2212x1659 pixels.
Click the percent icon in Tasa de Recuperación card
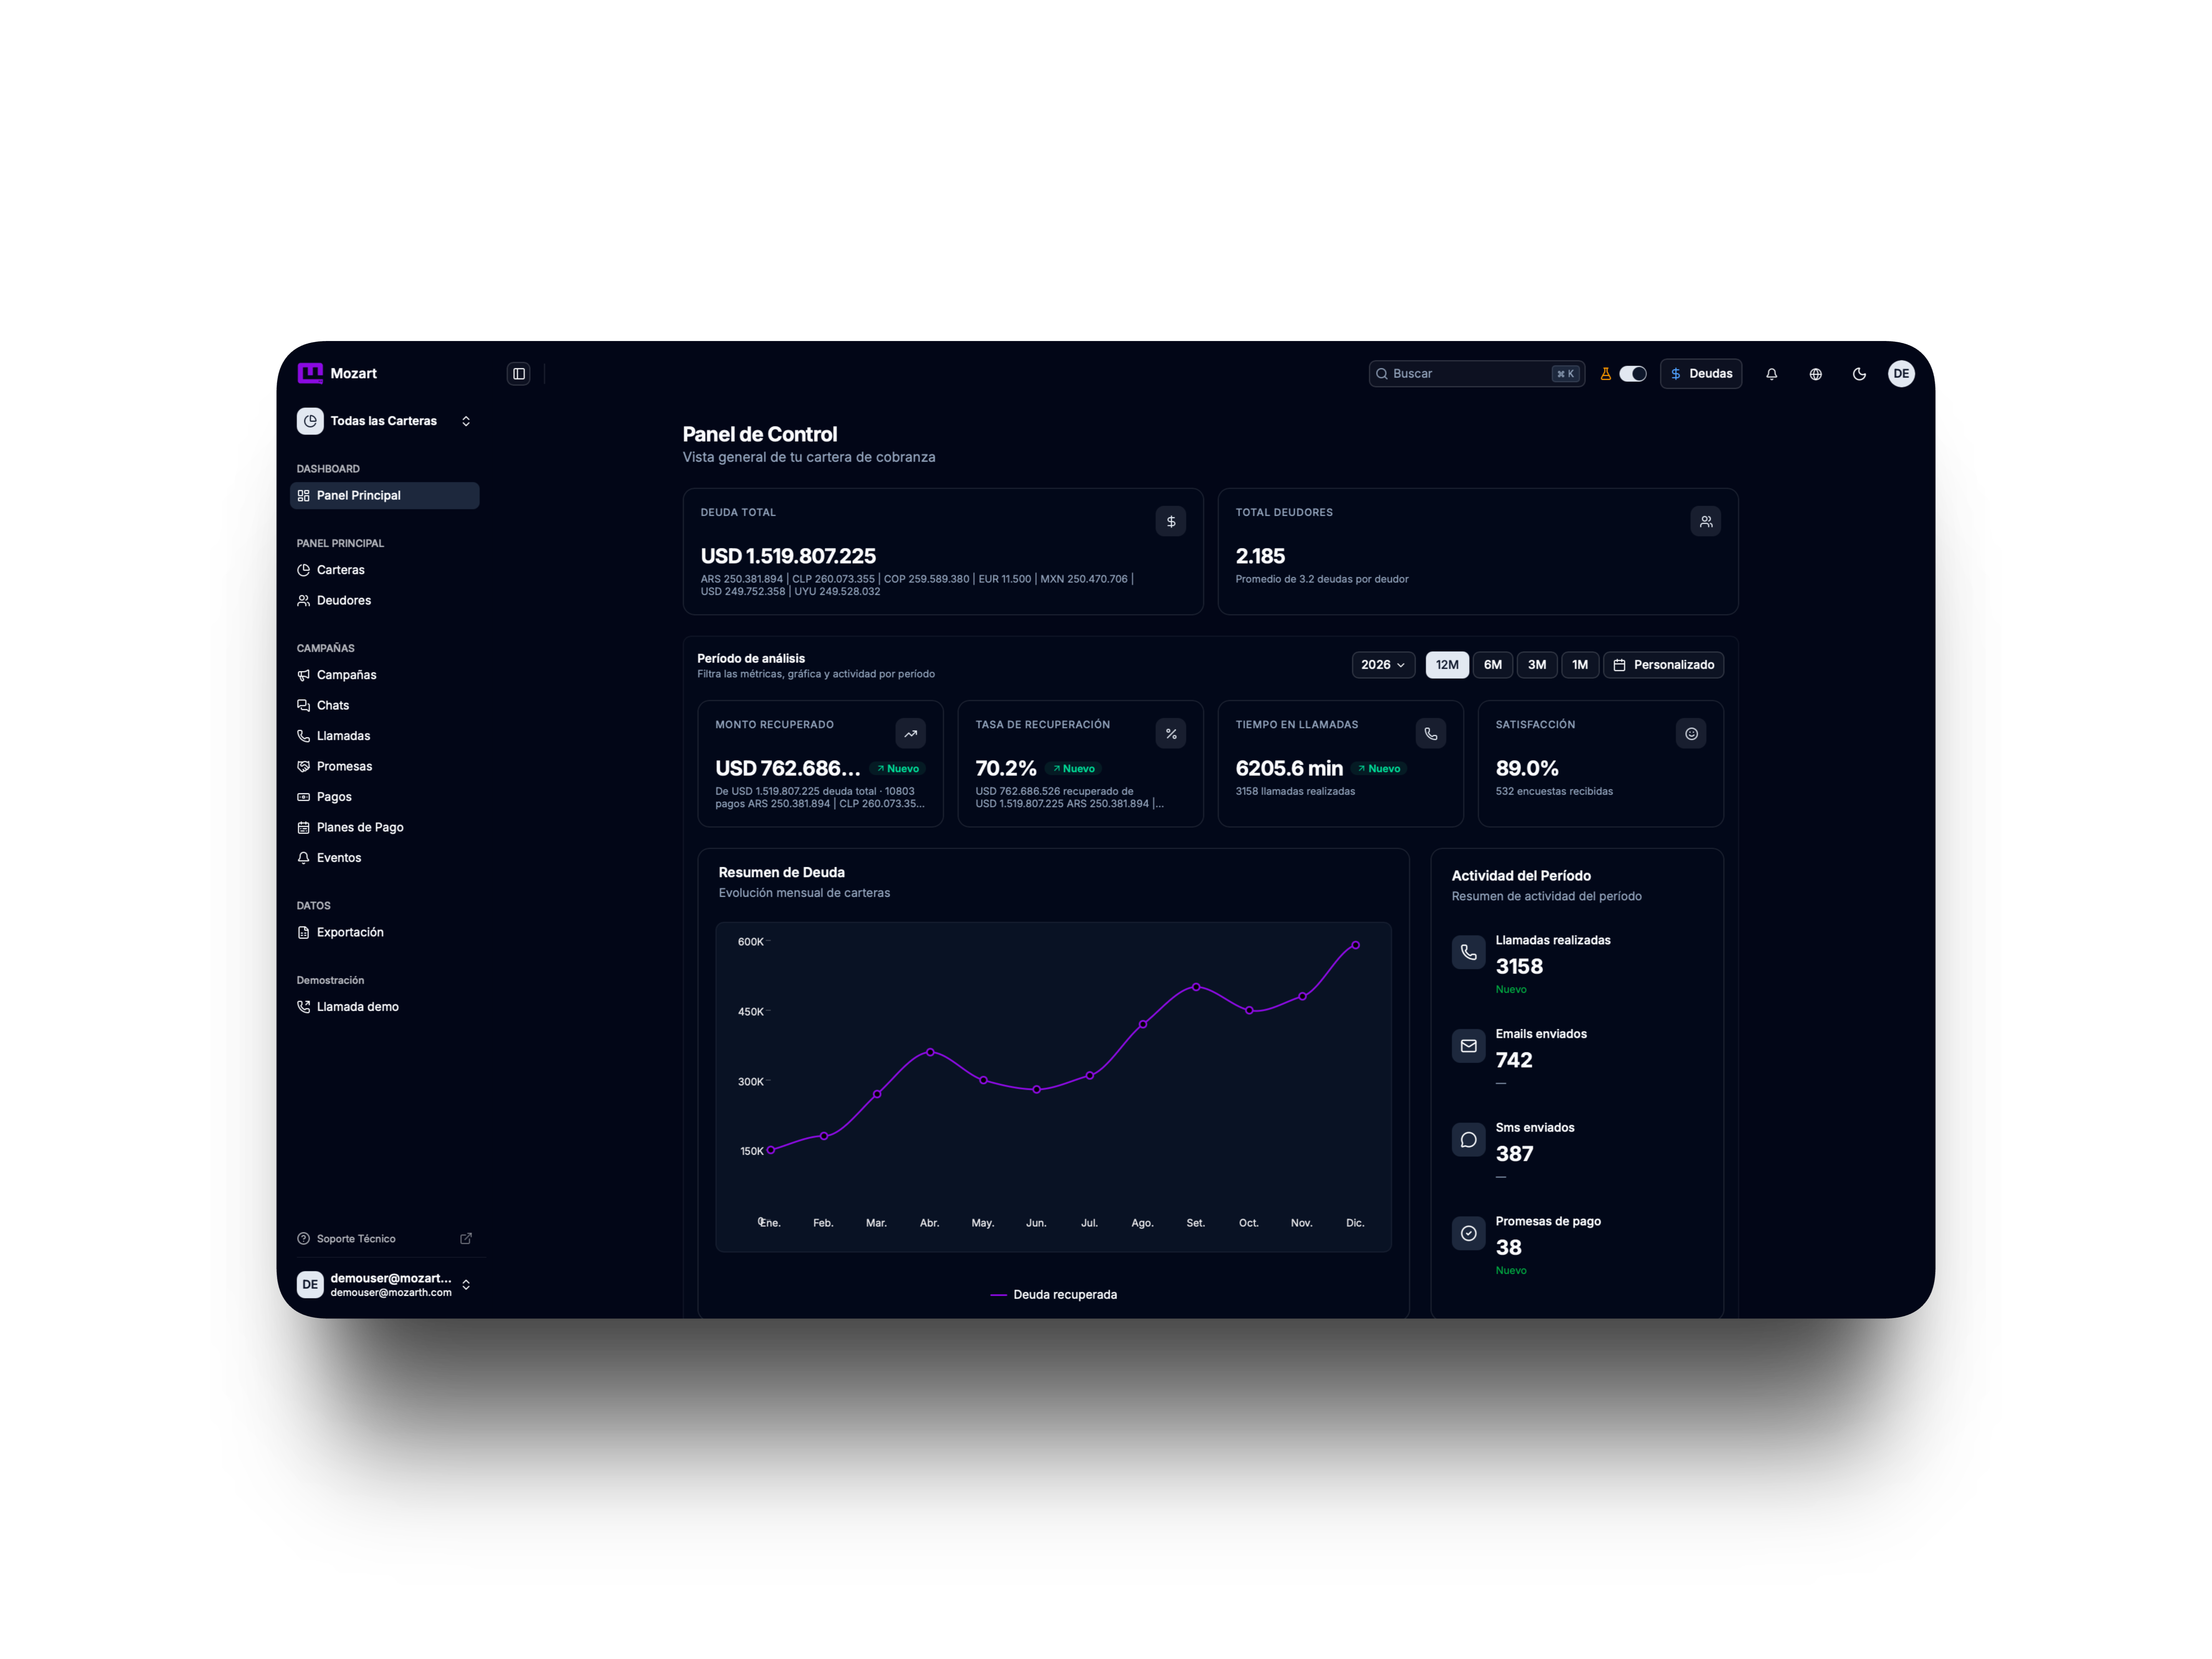(1171, 734)
